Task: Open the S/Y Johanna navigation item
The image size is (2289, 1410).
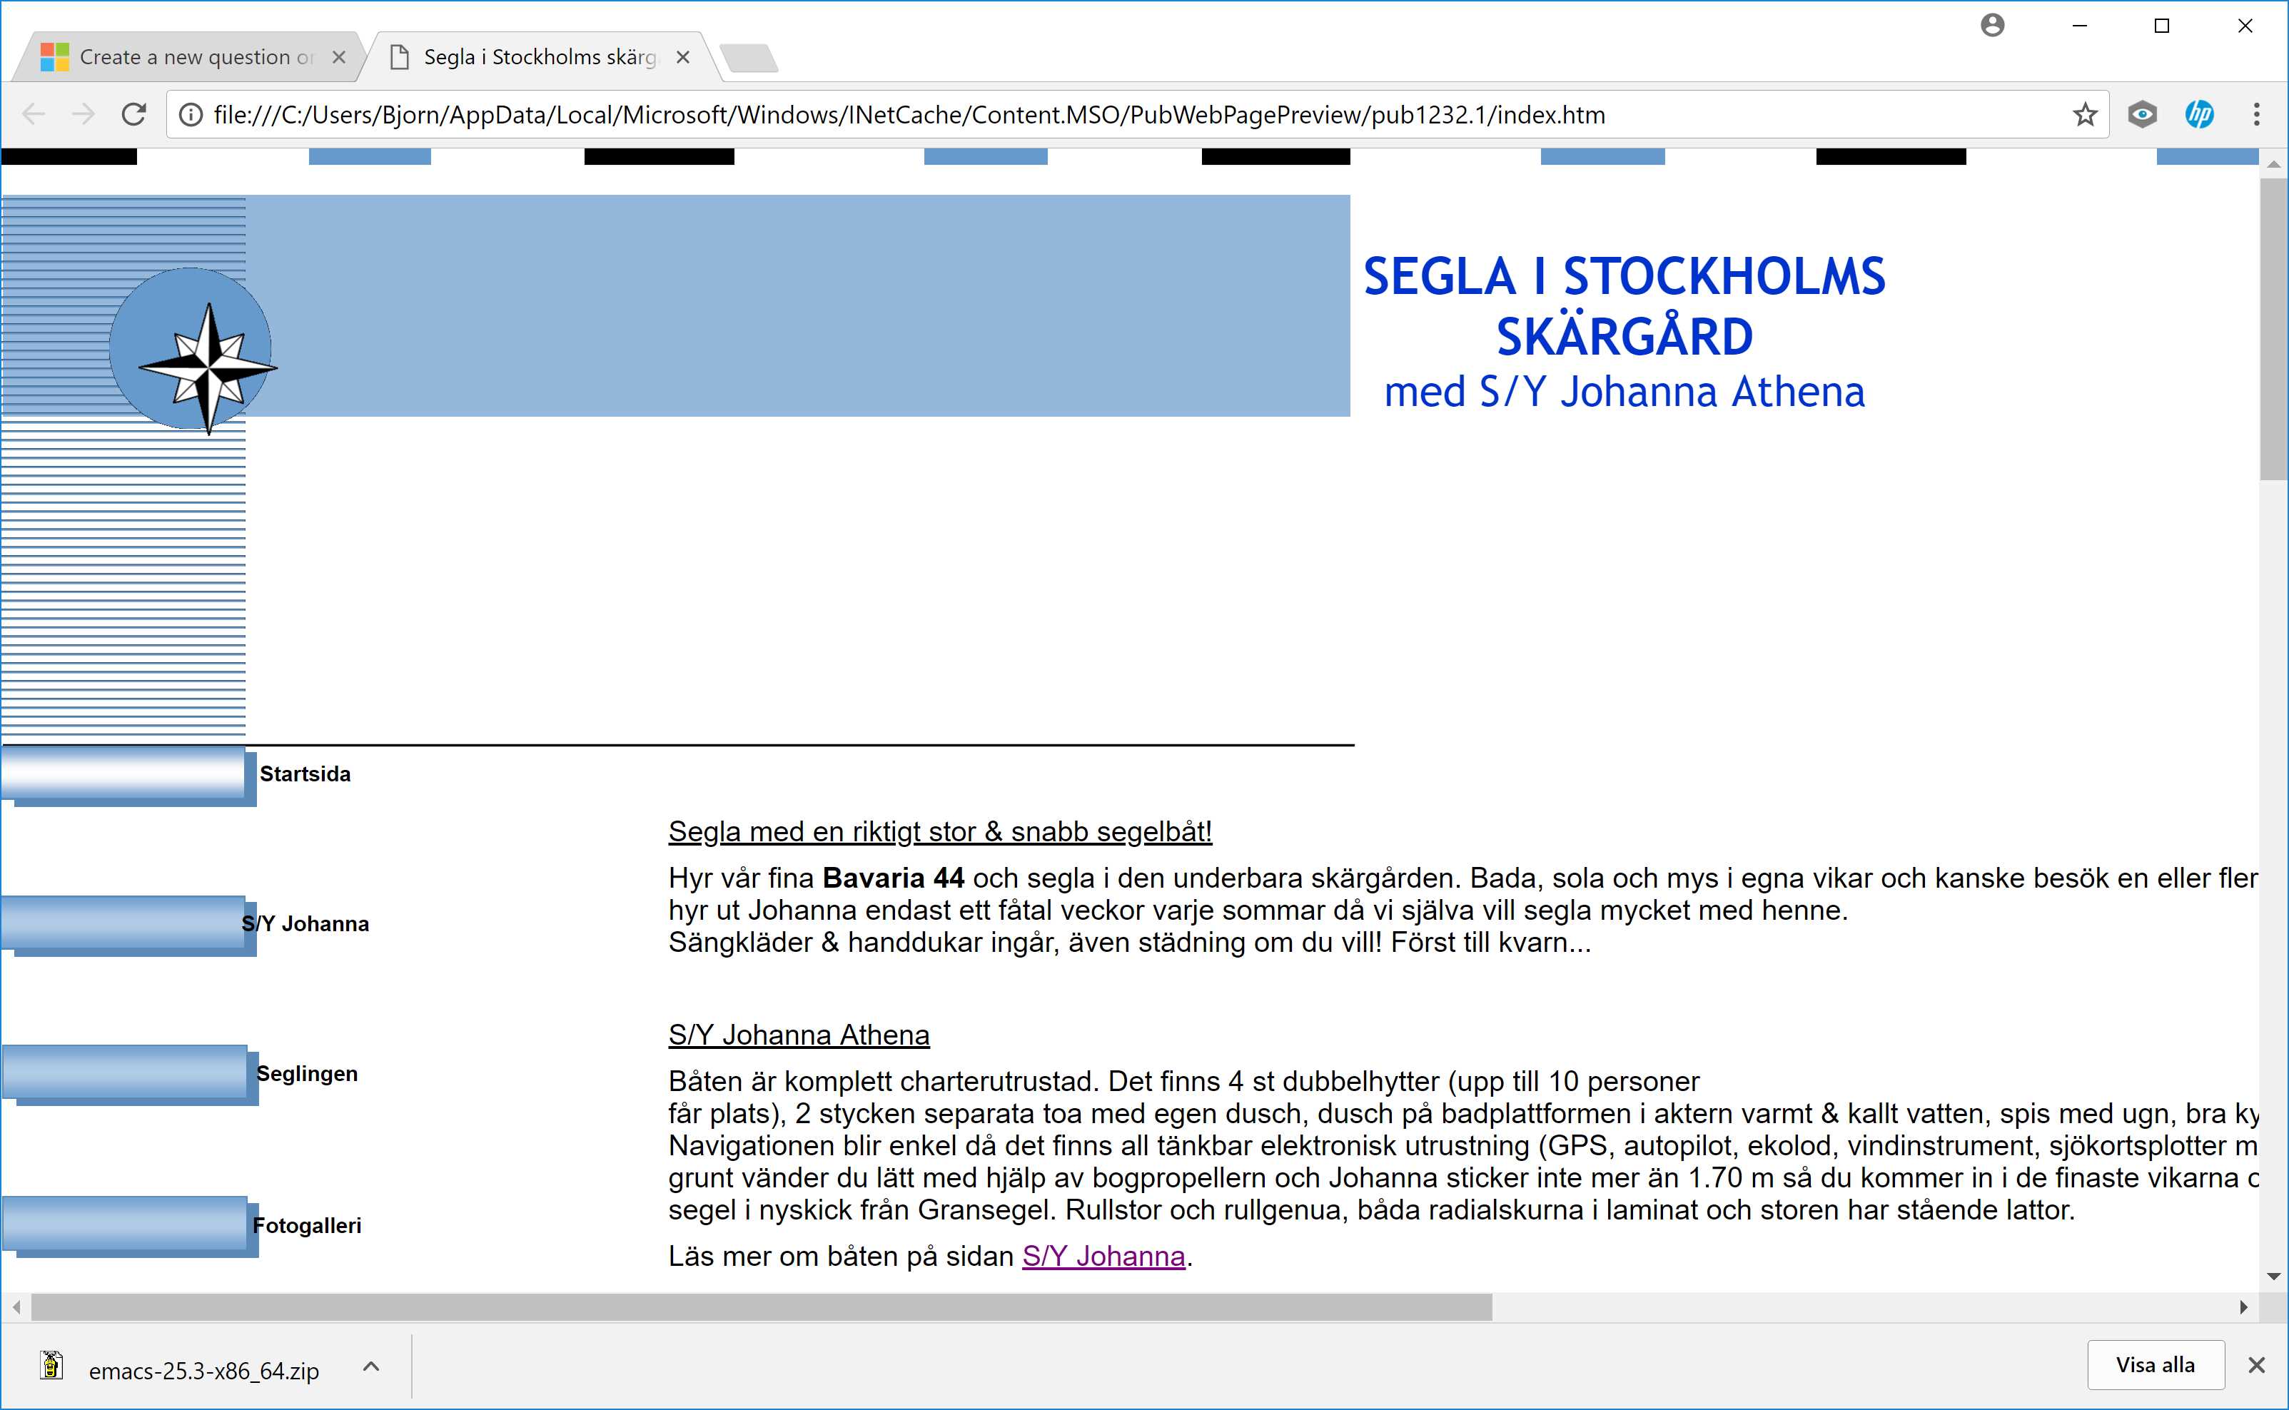Action: (x=305, y=923)
